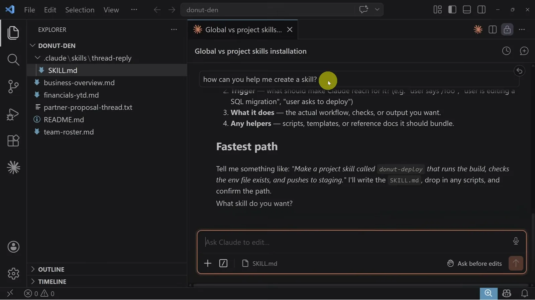Open the File menu
Image resolution: width=535 pixels, height=300 pixels.
(x=29, y=10)
